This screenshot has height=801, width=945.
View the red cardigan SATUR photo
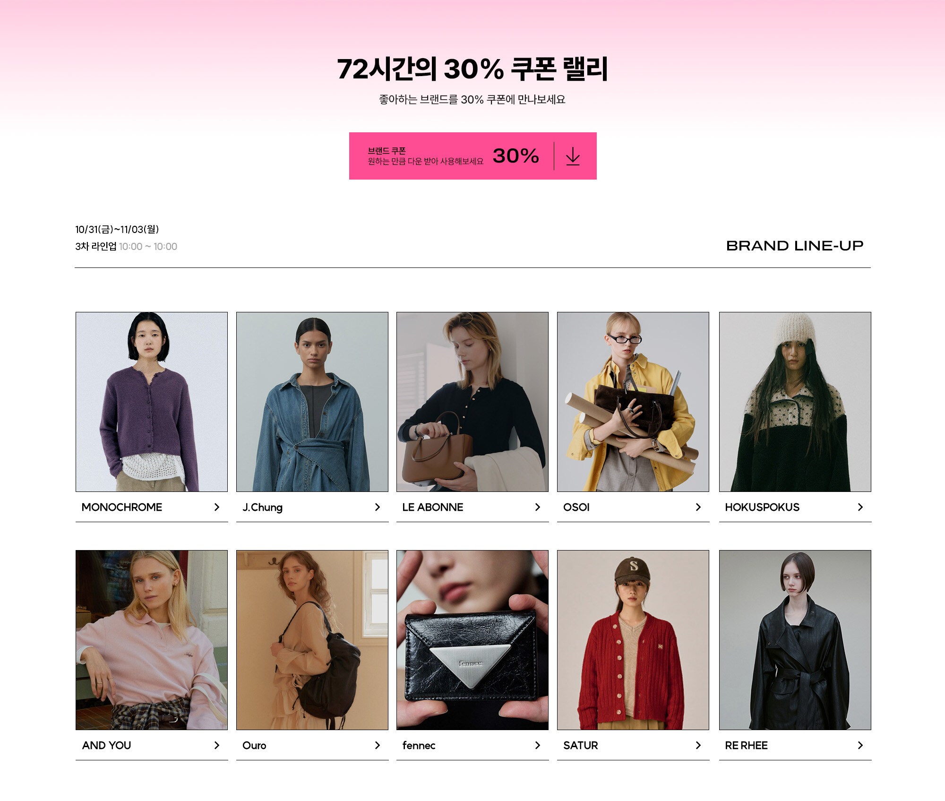(x=633, y=640)
